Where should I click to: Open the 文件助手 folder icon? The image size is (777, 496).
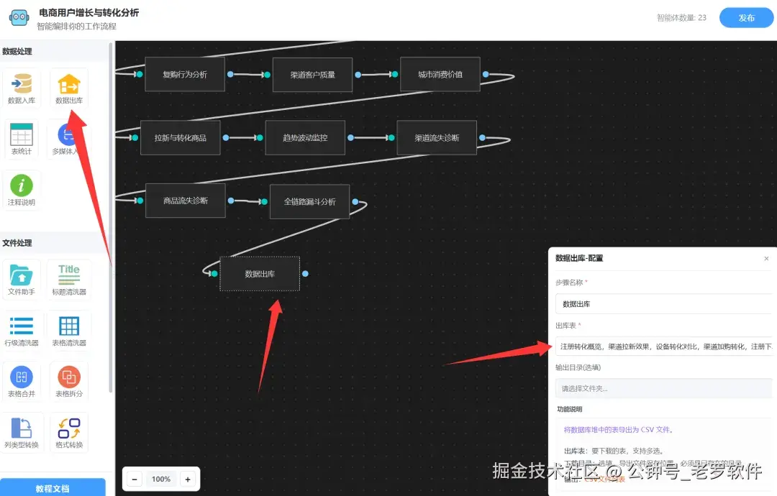tap(22, 275)
